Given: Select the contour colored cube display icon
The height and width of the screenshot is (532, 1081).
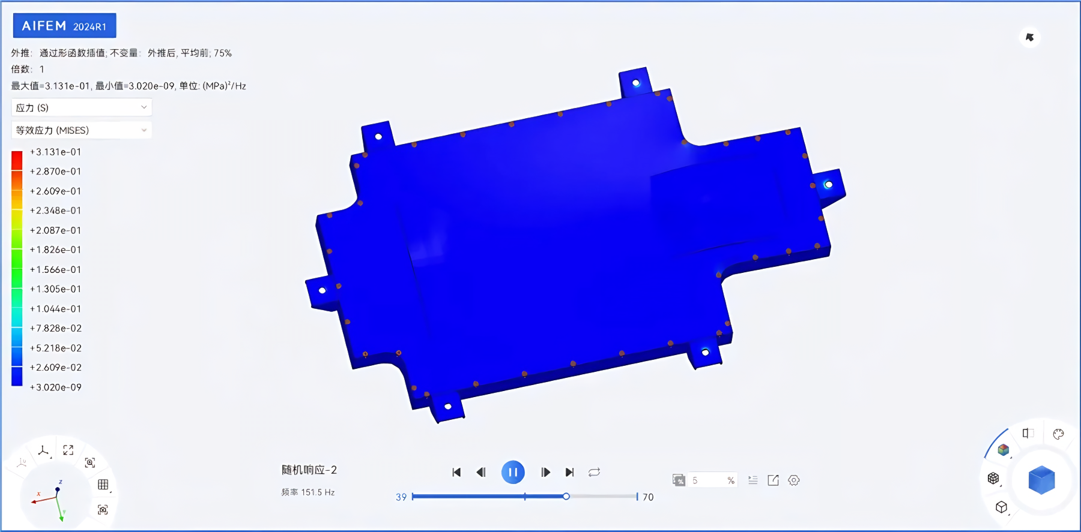Looking at the screenshot, I should point(1003,450).
